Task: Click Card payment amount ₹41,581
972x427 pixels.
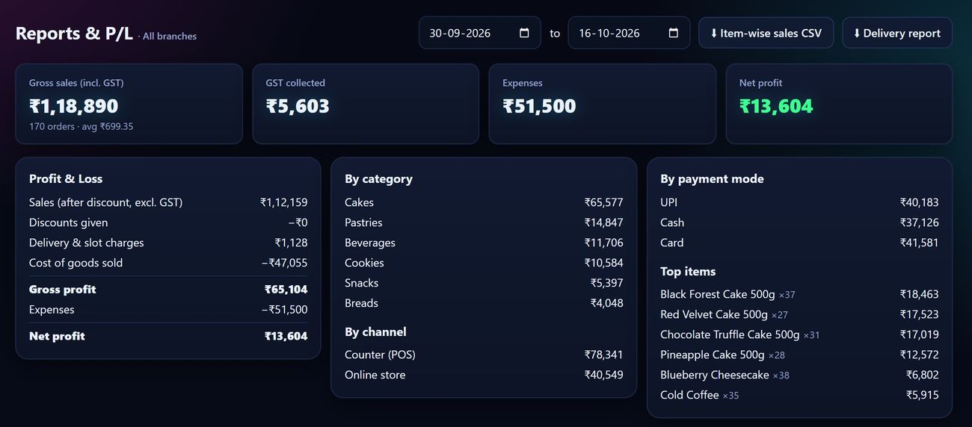Action: coord(919,243)
